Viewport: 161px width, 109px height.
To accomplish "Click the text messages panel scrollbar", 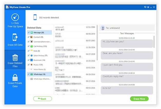I will [154, 42].
